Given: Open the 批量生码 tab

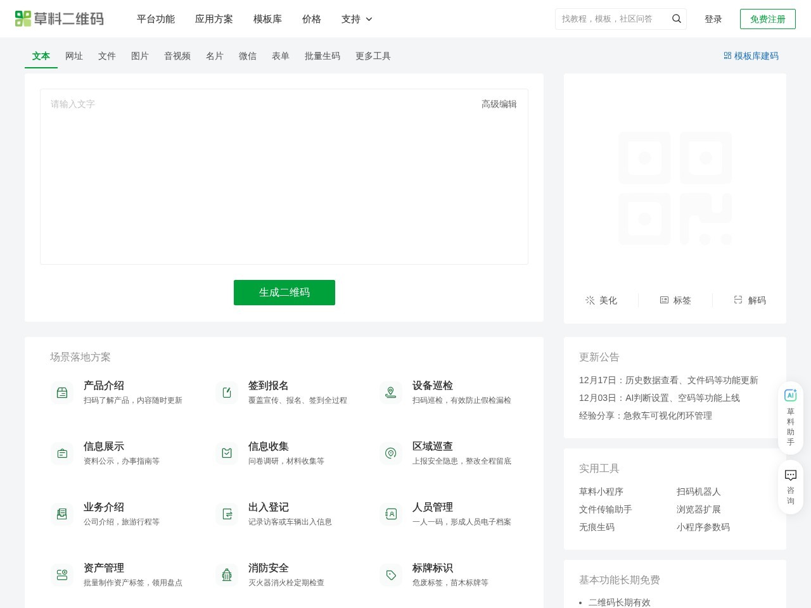Looking at the screenshot, I should click(x=322, y=56).
